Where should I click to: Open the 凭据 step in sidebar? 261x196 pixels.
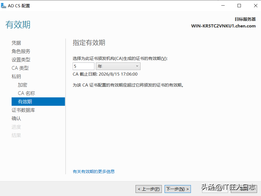point(16,43)
